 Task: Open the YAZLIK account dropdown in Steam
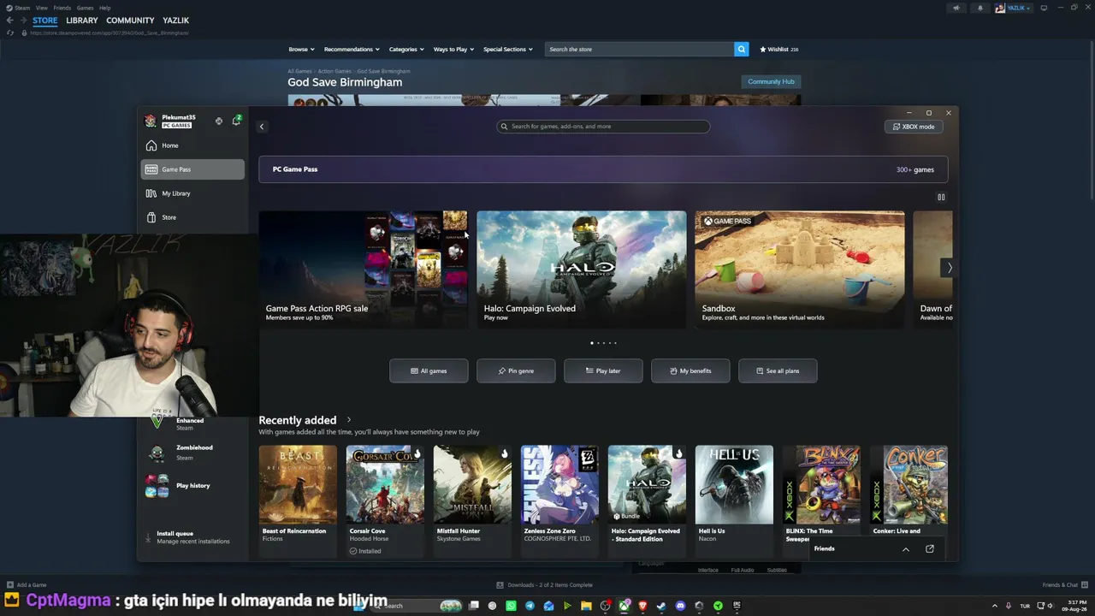(1013, 8)
